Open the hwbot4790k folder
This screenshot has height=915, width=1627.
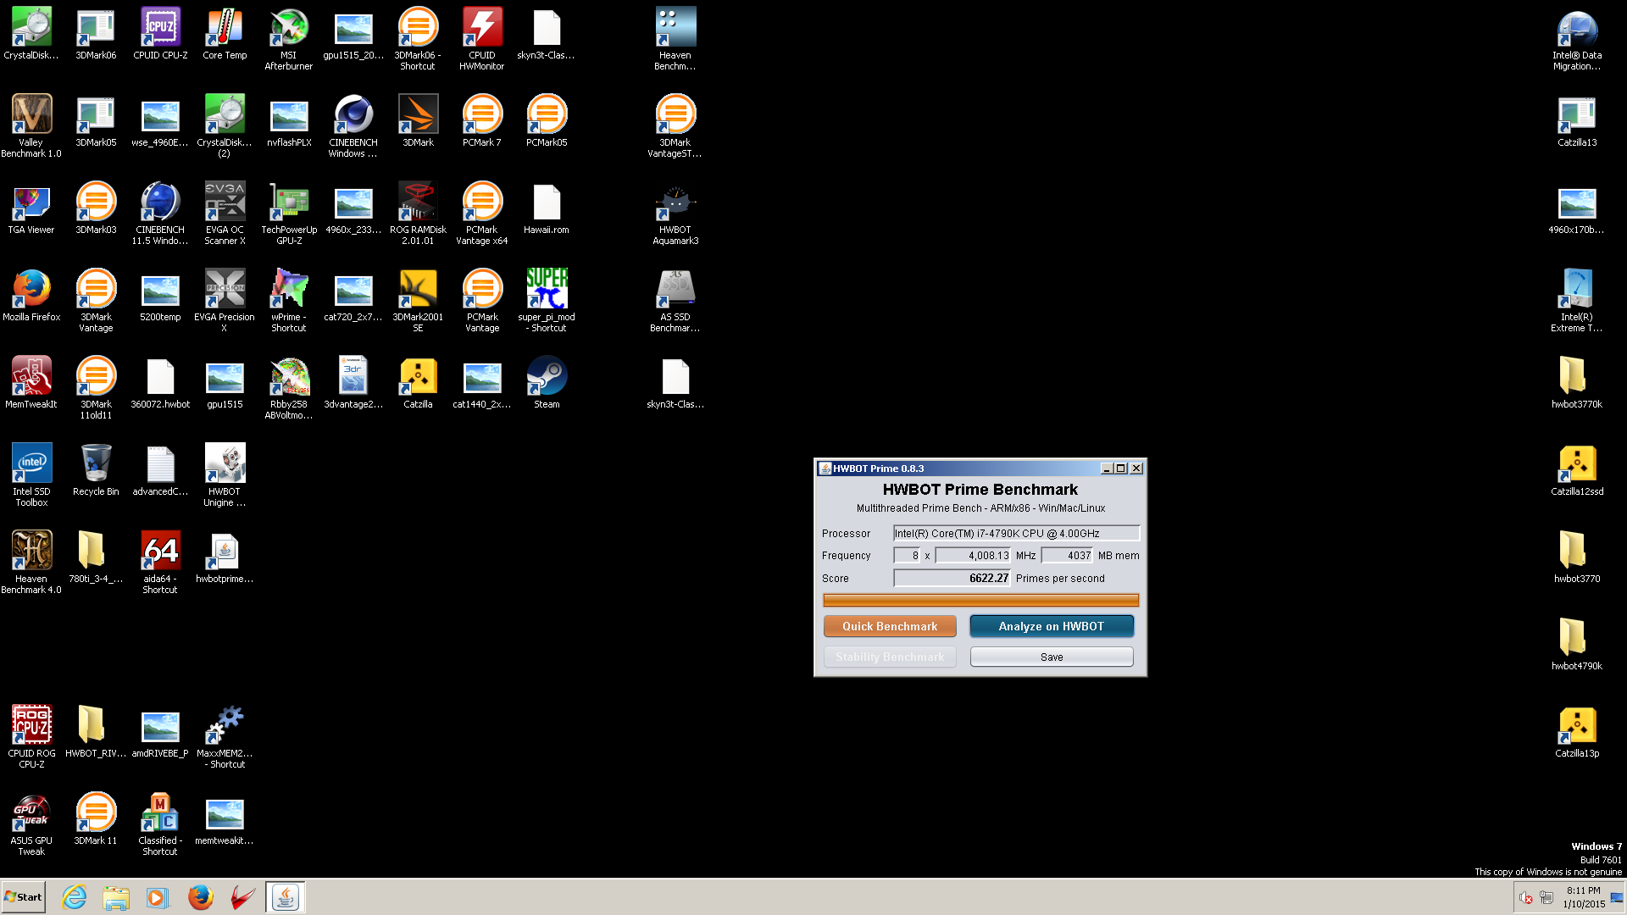[x=1577, y=645]
